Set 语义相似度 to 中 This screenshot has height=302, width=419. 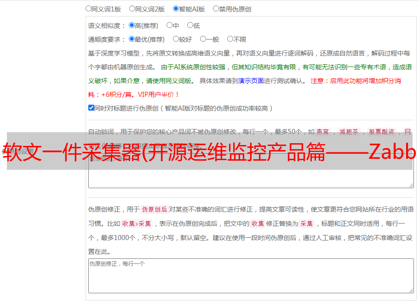pyautogui.click(x=169, y=25)
